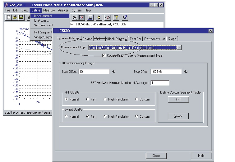Click the New document toolbar icon
This screenshot has height=162, width=235.
pyautogui.click(x=8, y=17)
